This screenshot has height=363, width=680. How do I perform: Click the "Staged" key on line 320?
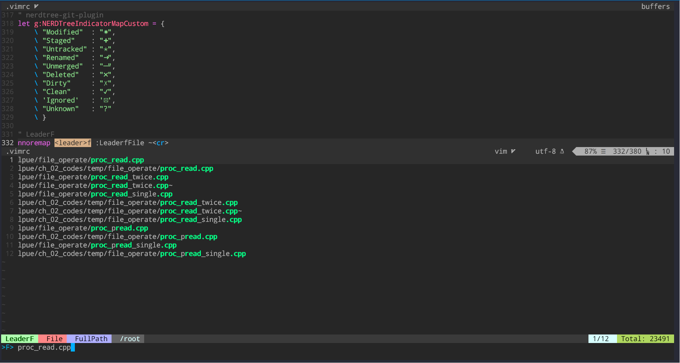point(59,40)
